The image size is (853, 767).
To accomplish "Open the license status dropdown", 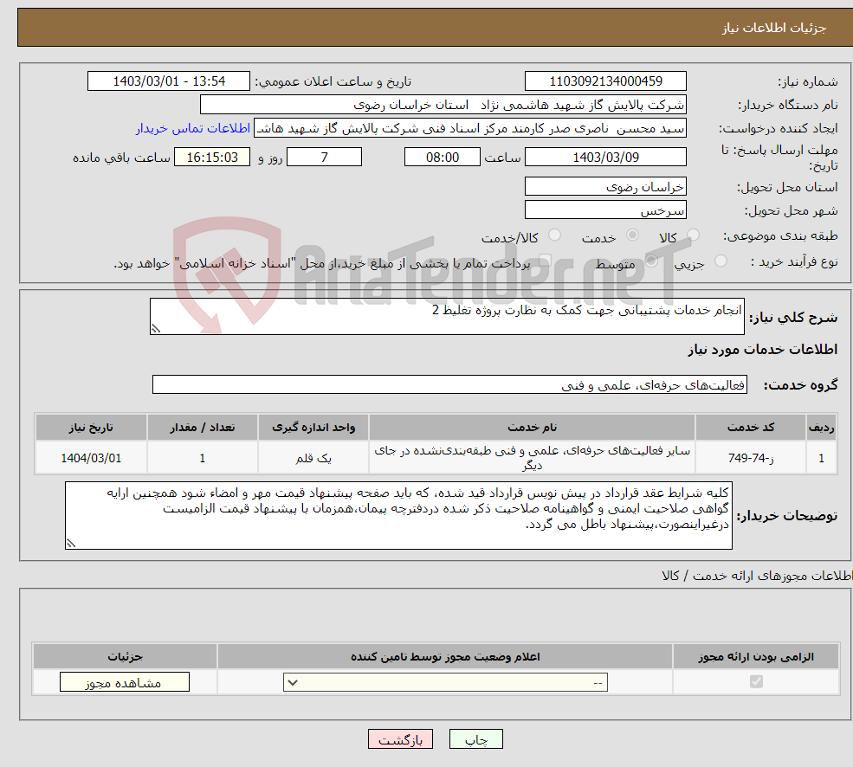I will coord(445,682).
